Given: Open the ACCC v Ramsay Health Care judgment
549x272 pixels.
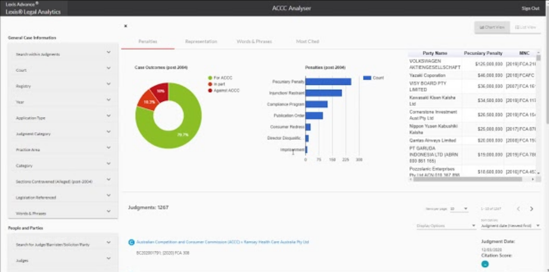Looking at the screenshot, I should (223, 242).
